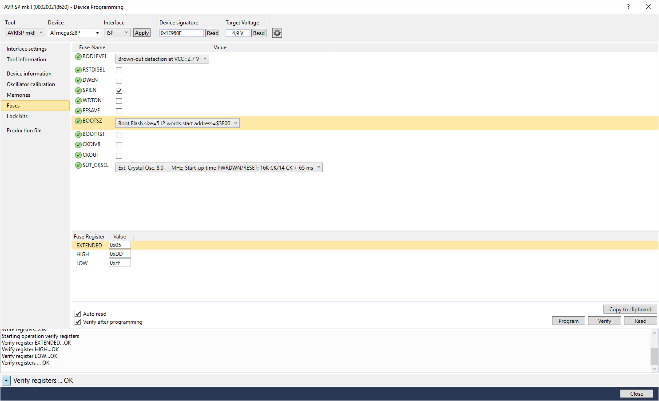Click the Device signature field

182,33
